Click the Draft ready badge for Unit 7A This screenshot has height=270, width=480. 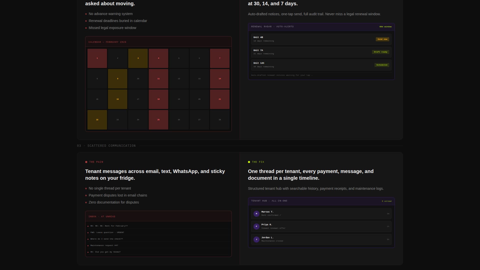pos(380,52)
